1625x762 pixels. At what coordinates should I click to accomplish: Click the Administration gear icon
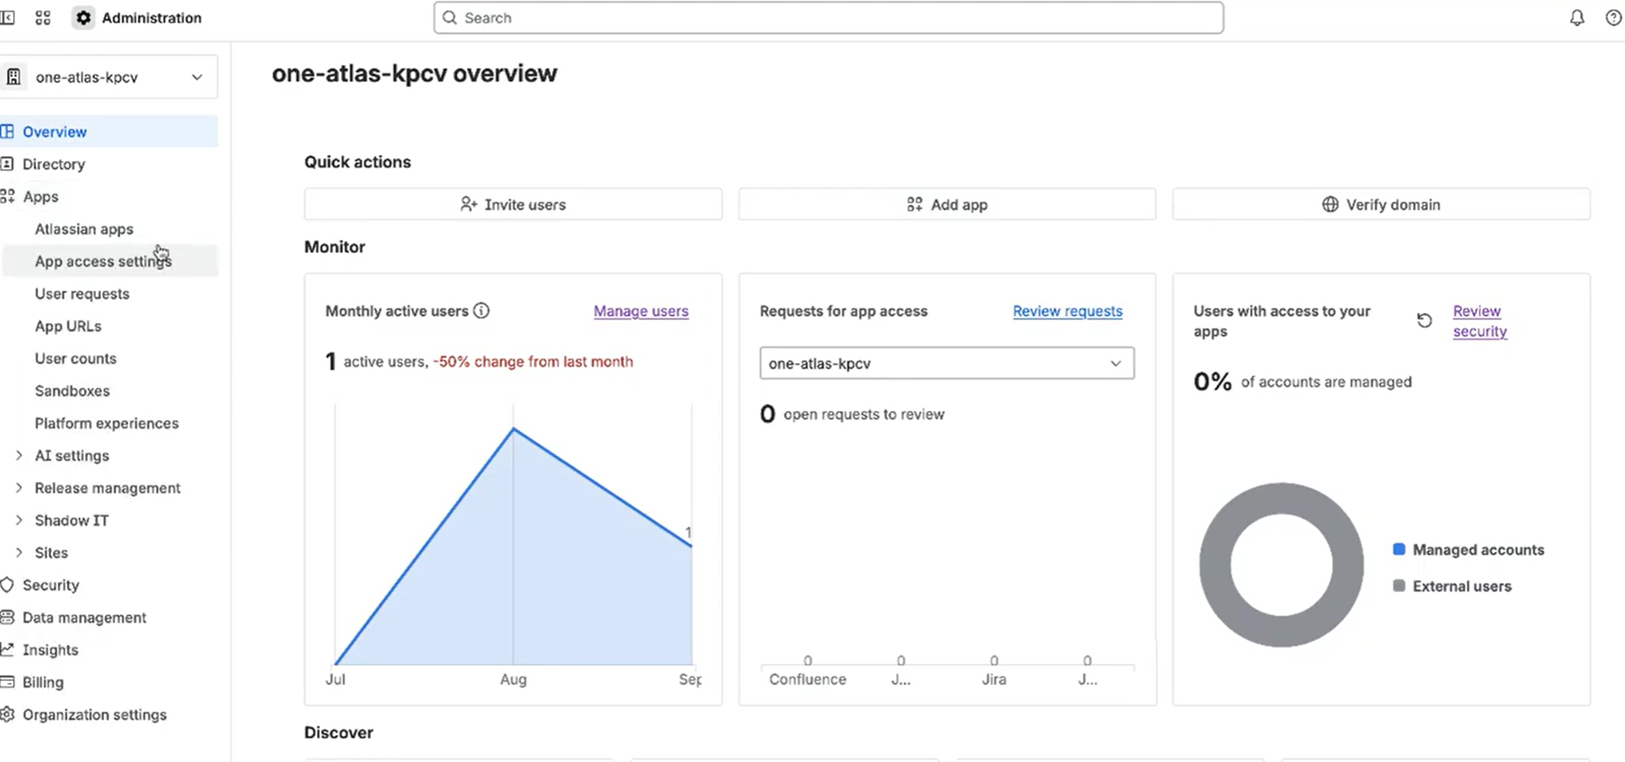83,18
